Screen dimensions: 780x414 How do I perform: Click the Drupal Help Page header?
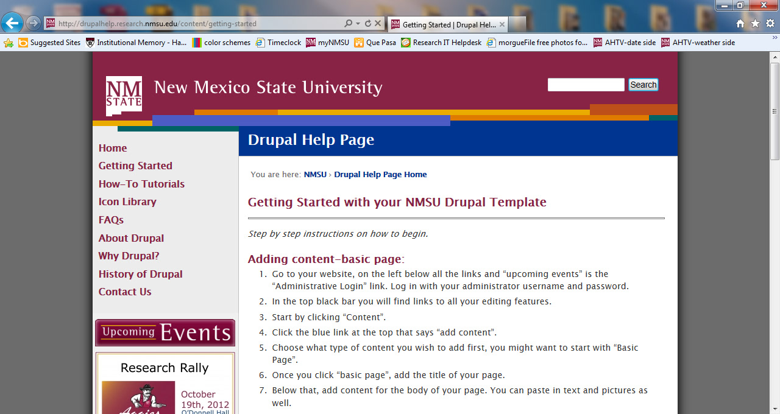311,140
